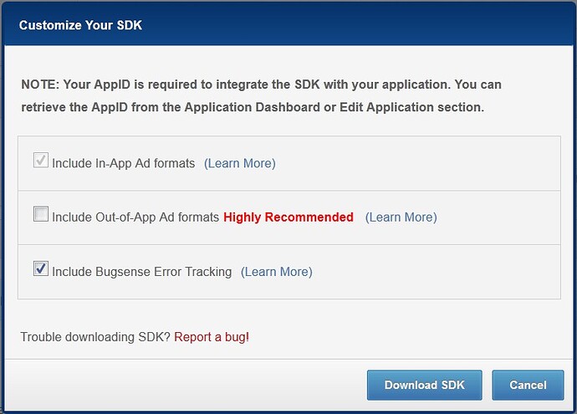Open Learn More for Bugsense Error Tracking
This screenshot has width=577, height=414.
[x=276, y=272]
